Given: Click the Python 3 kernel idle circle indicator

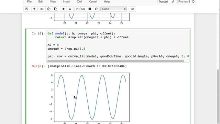Looking at the screenshot, I should point(193,1).
